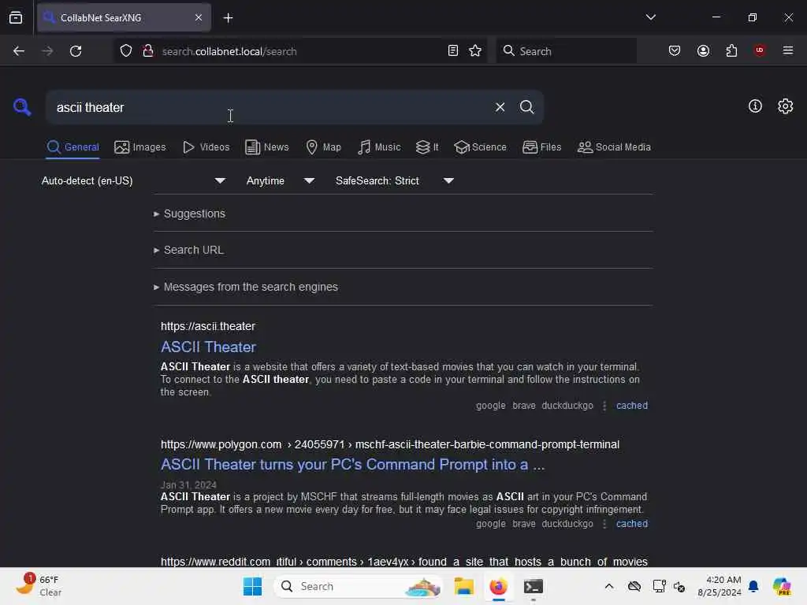This screenshot has height=605, width=807.
Task: Switch to the Music category tab
Action: (x=379, y=147)
